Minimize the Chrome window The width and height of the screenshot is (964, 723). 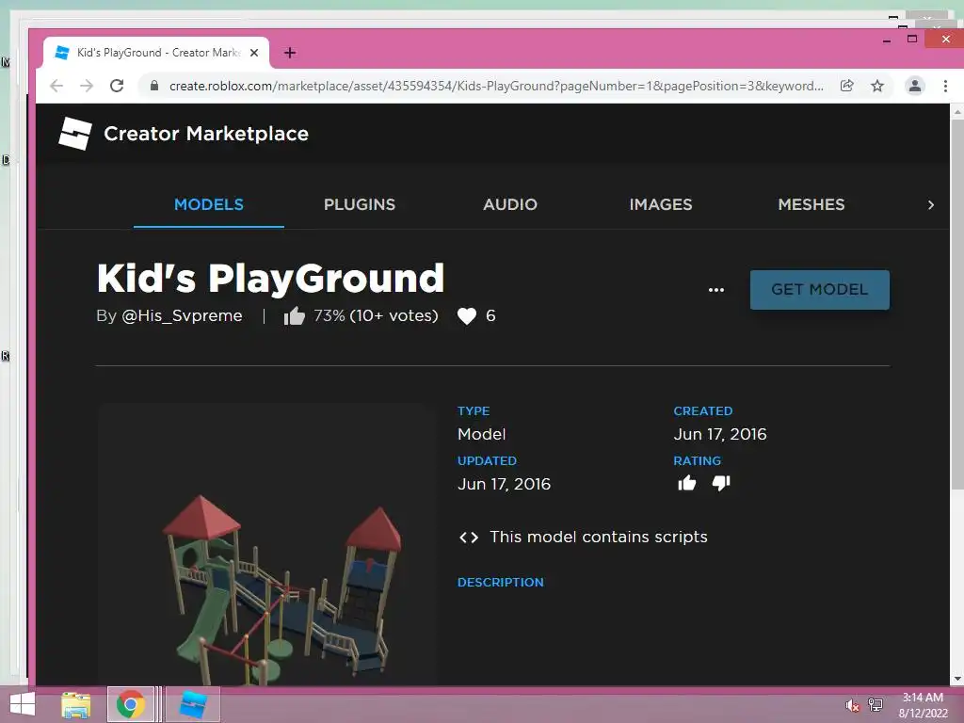(887, 40)
